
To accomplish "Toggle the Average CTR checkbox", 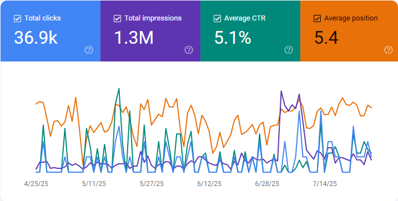I will click(217, 18).
